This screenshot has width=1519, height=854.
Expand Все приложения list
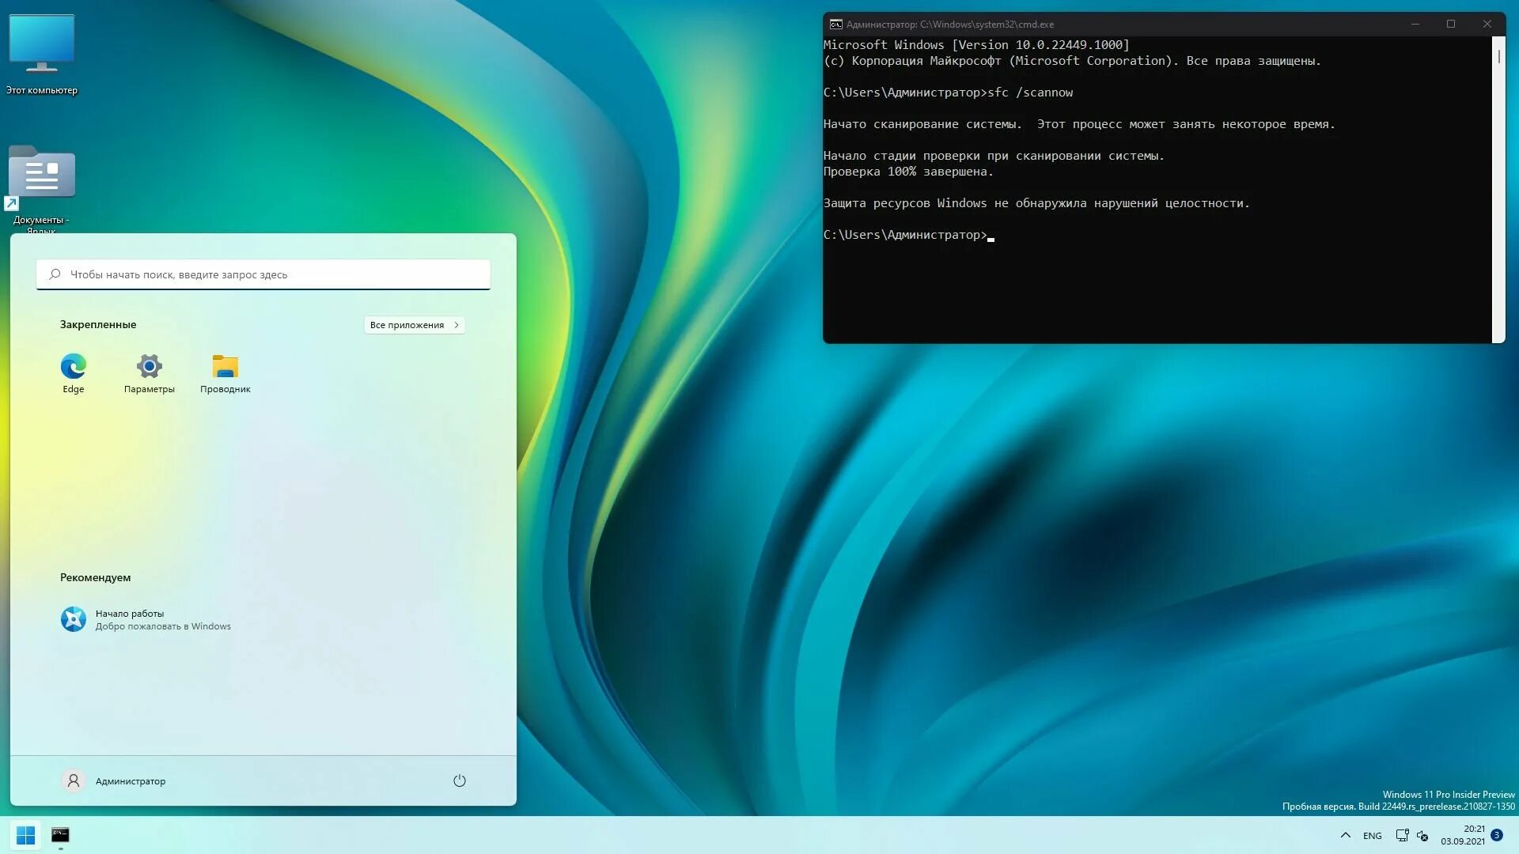(x=414, y=325)
